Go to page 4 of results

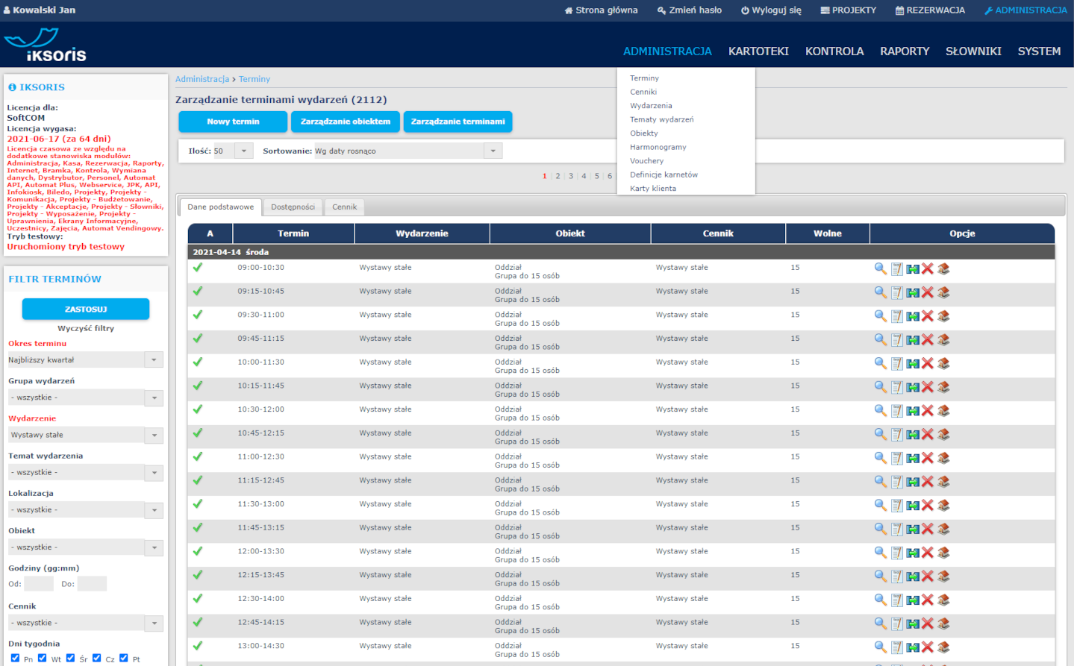584,177
